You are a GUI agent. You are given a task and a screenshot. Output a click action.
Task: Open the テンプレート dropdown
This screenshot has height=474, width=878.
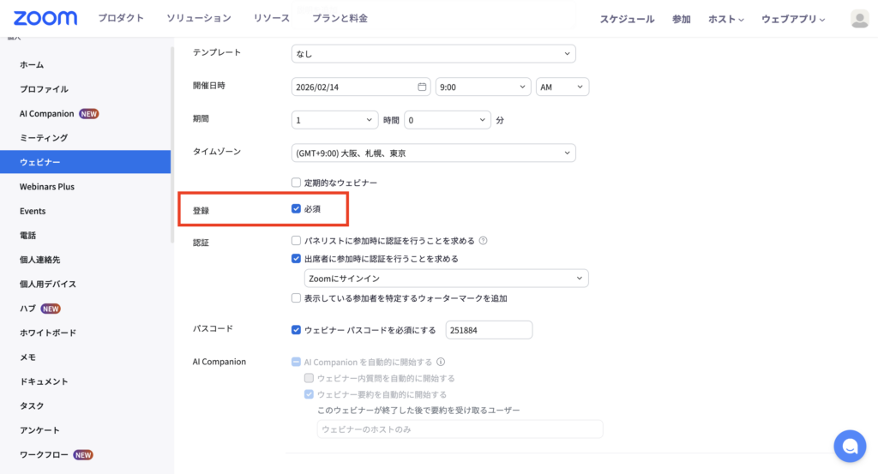coord(433,53)
